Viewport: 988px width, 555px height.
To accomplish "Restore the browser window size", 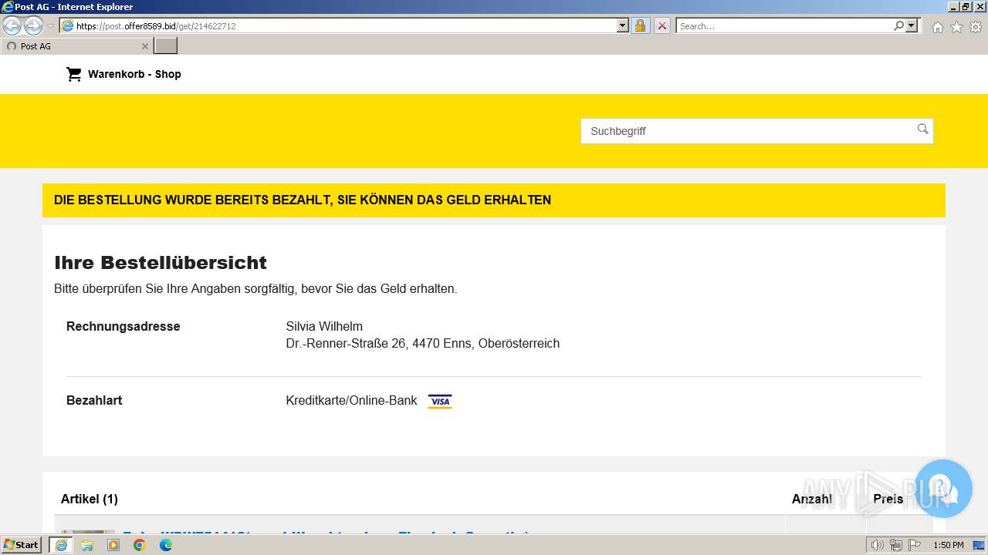I will tap(966, 6).
